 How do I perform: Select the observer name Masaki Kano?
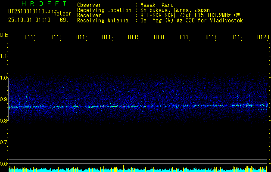pyautogui.click(x=157, y=5)
